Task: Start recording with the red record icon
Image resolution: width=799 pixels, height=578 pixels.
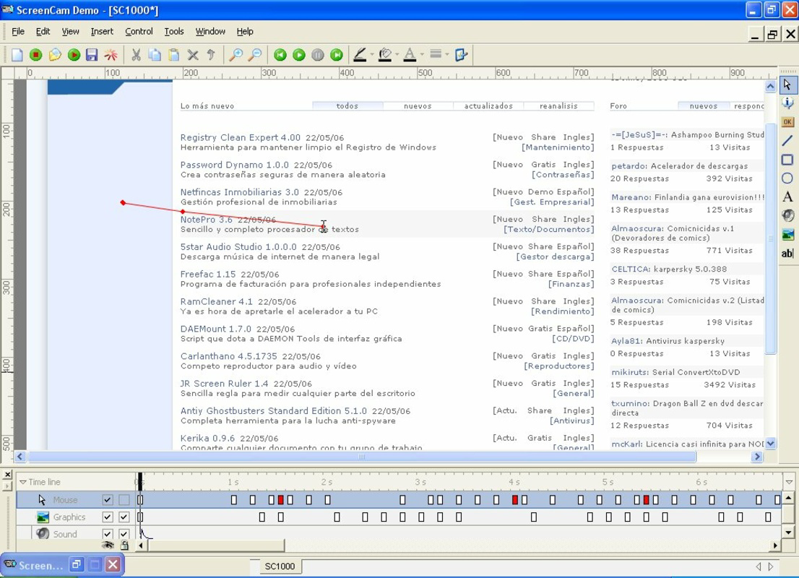Action: coord(35,55)
